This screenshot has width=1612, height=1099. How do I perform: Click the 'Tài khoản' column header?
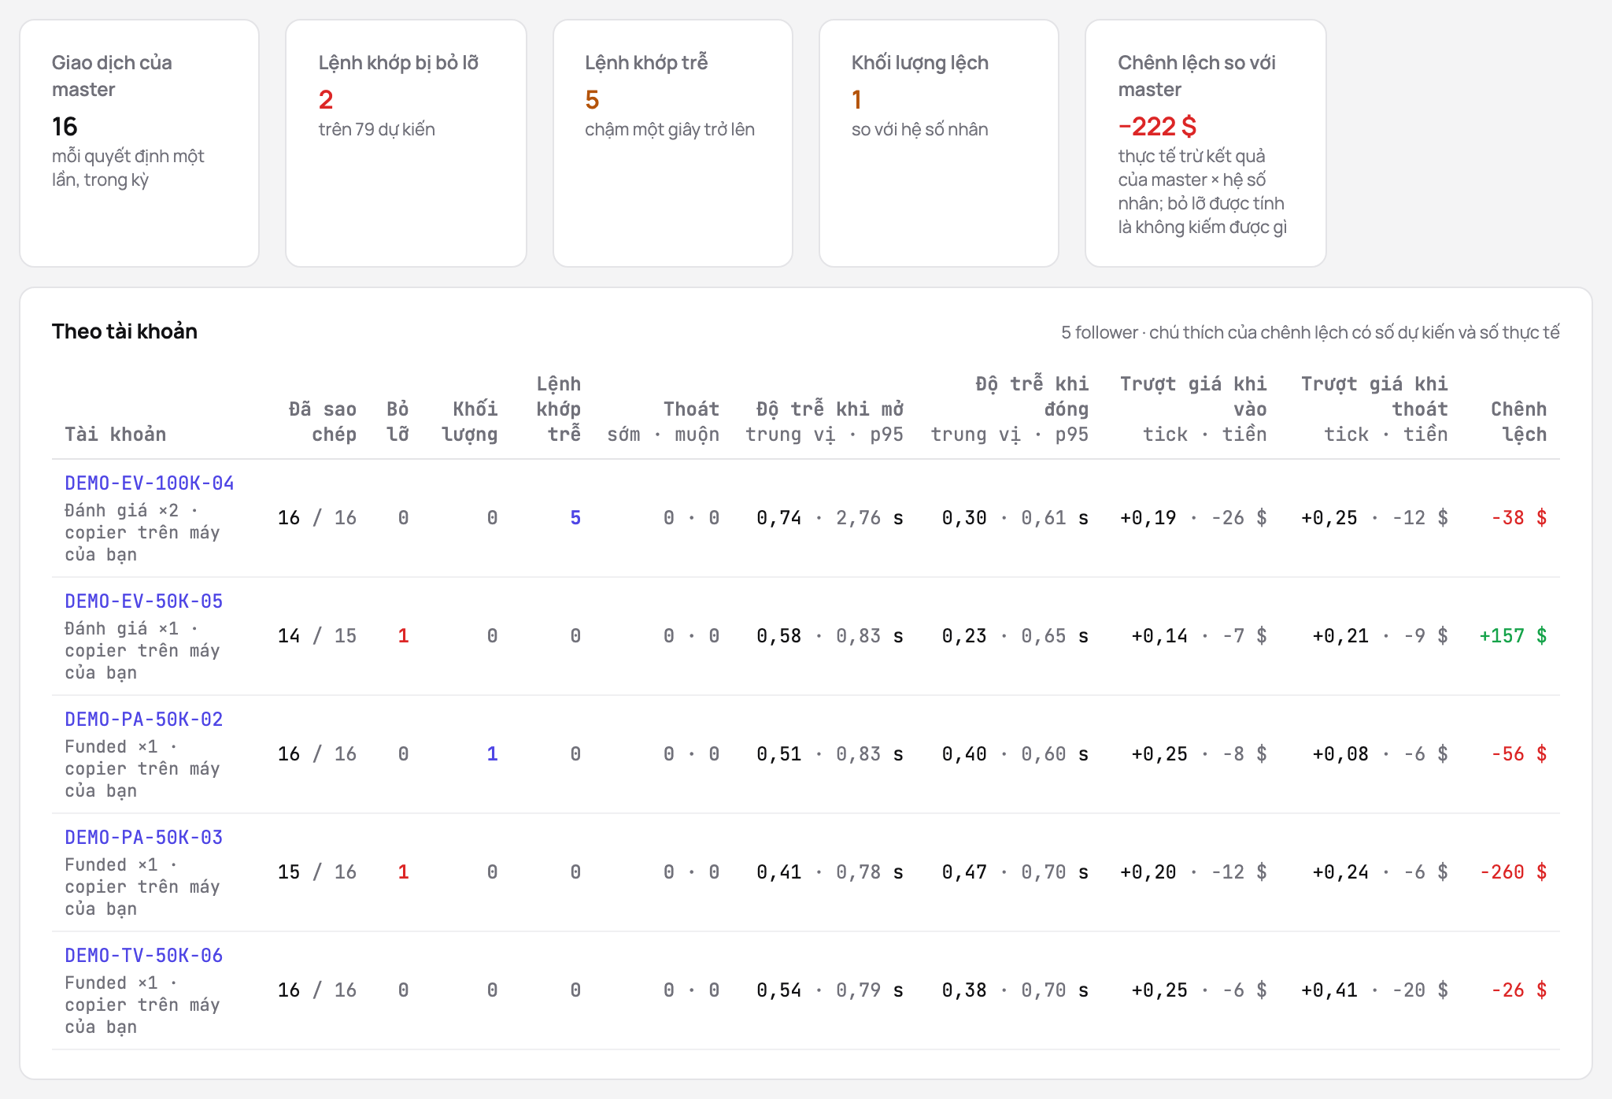[x=116, y=435]
